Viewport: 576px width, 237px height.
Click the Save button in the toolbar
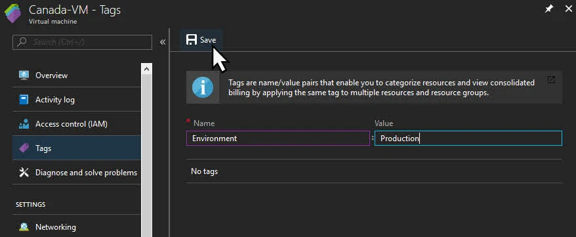(x=201, y=40)
